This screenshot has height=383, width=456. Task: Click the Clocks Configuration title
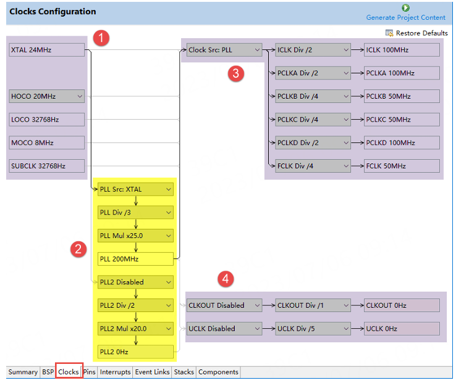click(53, 11)
